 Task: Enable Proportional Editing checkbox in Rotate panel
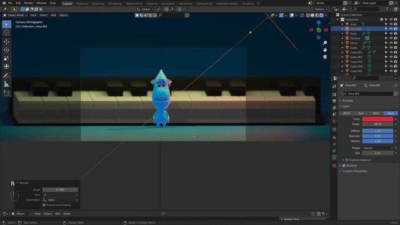click(x=44, y=205)
